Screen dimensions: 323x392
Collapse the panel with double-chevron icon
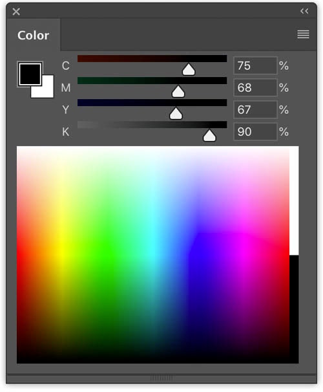304,11
